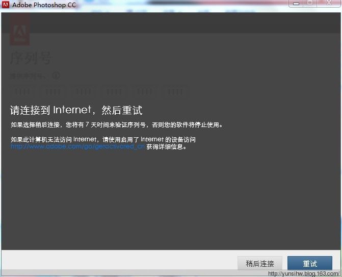Click the Adobe Photoshop CC window title
This screenshot has width=342, height=277.
(44, 5)
